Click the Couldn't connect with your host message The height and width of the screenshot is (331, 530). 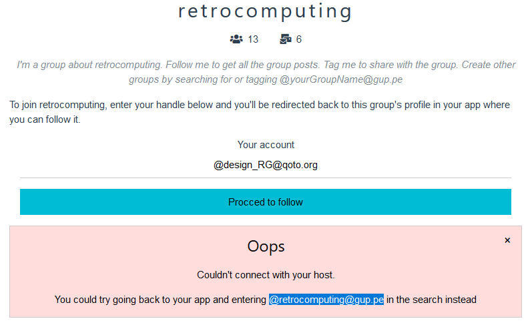point(266,275)
